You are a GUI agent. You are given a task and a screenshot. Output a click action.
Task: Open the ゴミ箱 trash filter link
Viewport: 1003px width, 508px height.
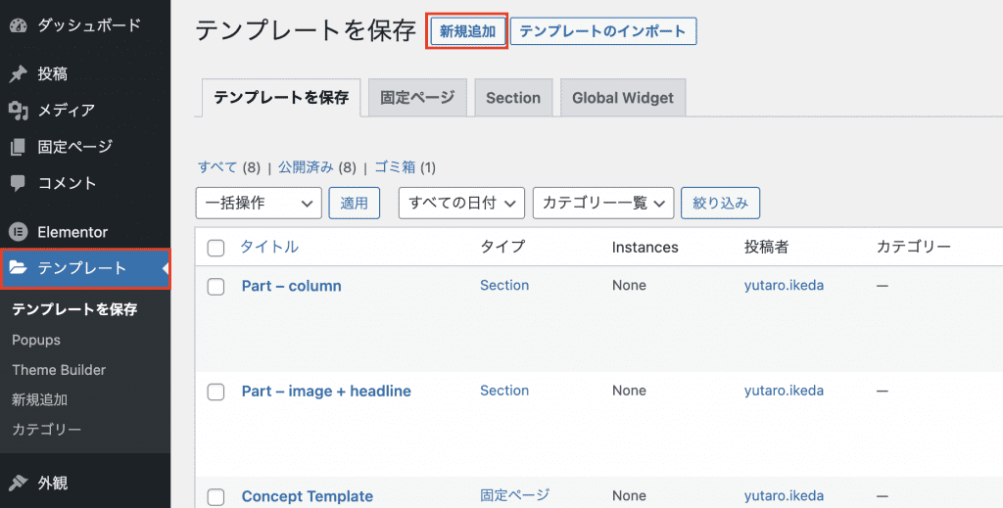[395, 167]
